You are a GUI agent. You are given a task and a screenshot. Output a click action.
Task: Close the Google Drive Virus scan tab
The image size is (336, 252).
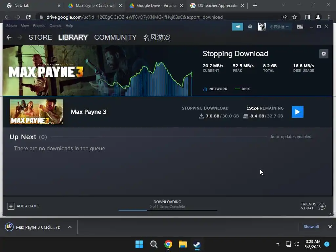(x=181, y=6)
